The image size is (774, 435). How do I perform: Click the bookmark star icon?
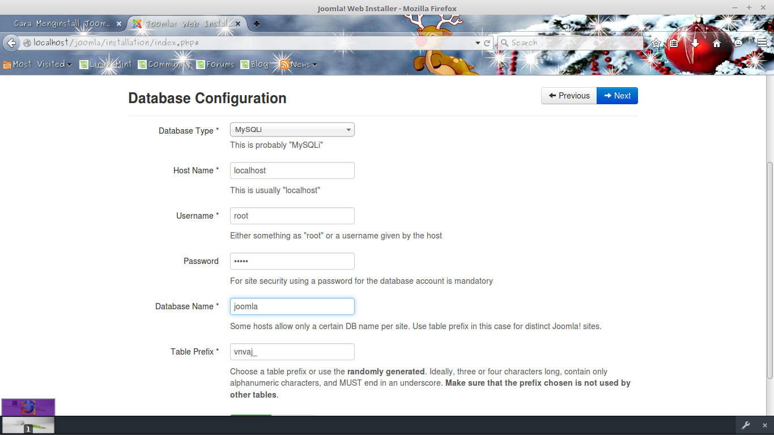point(656,43)
